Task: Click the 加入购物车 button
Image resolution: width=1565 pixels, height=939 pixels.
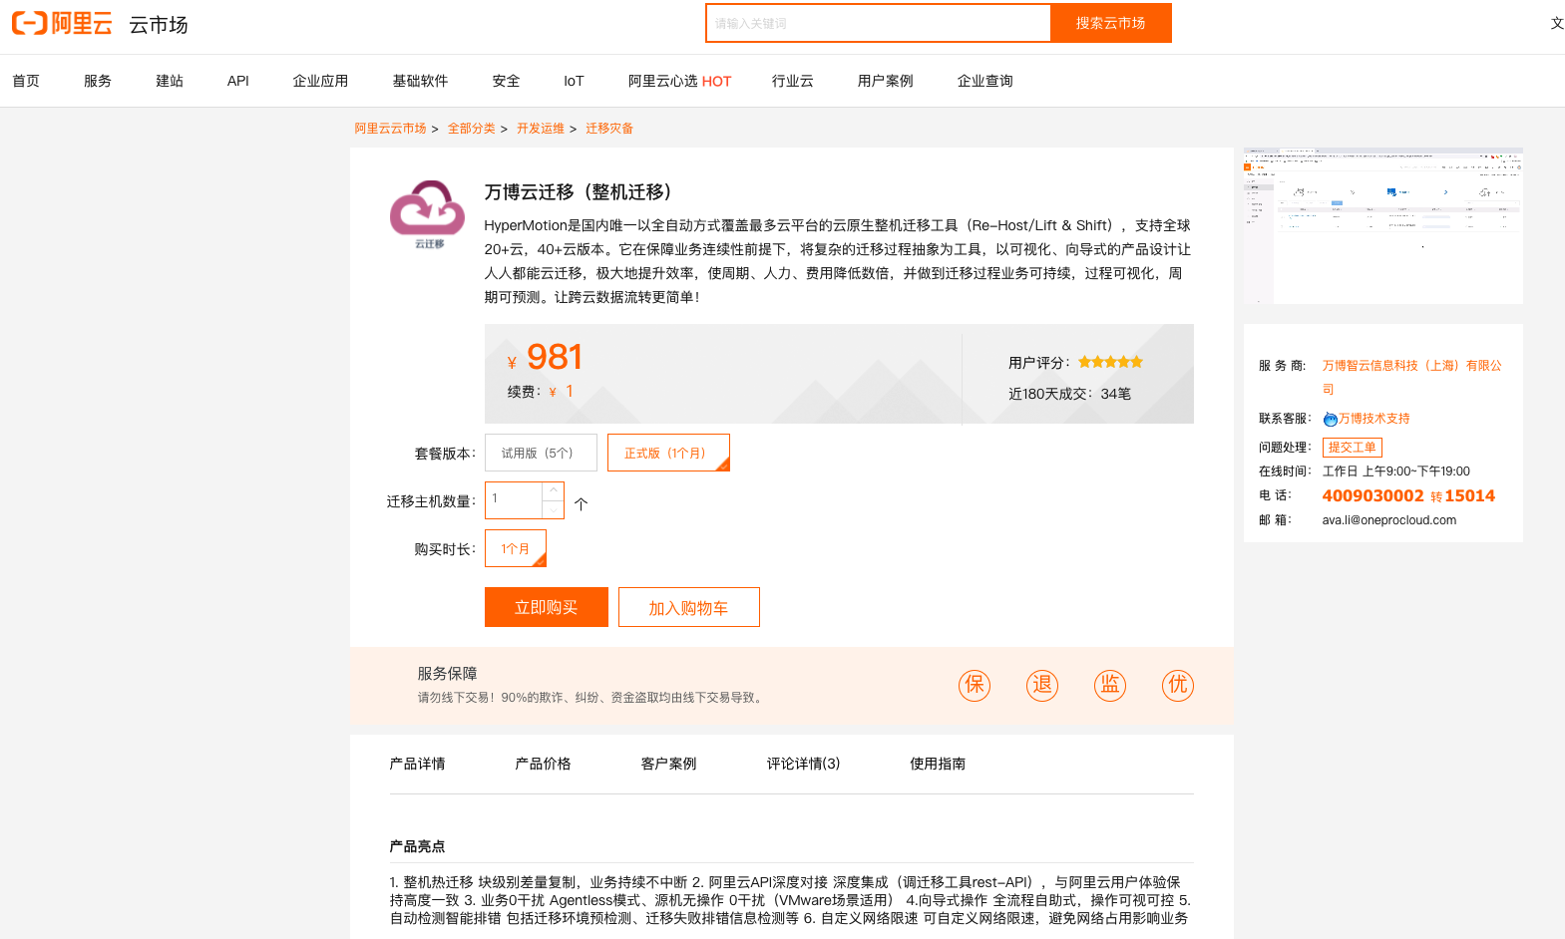Action: (x=689, y=607)
